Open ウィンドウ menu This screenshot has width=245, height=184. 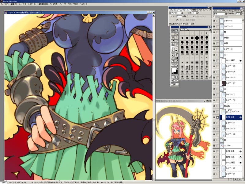[x=73, y=4]
